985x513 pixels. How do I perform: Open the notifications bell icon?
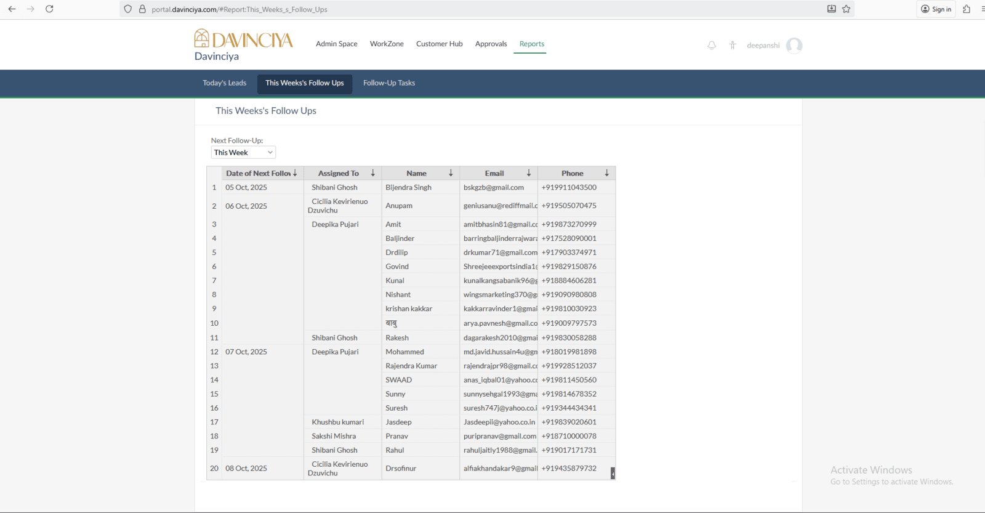click(712, 46)
